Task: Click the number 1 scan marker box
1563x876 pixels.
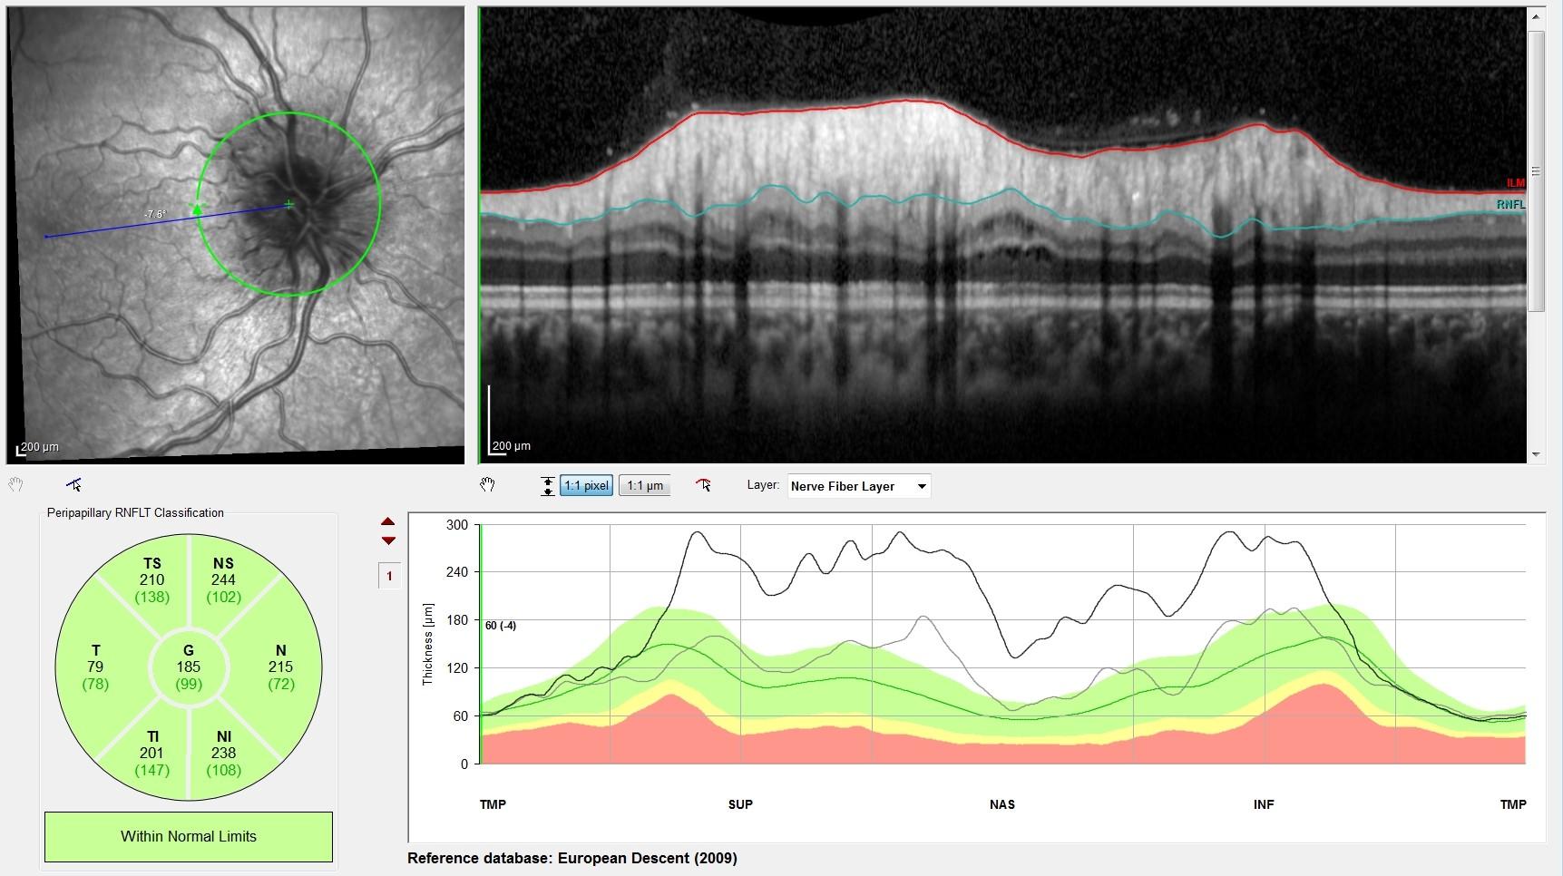Action: [389, 576]
